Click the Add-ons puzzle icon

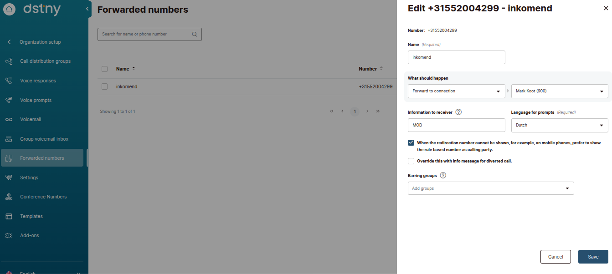pos(9,236)
